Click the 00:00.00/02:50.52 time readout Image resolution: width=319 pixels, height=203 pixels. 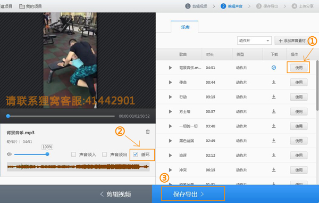[135, 116]
